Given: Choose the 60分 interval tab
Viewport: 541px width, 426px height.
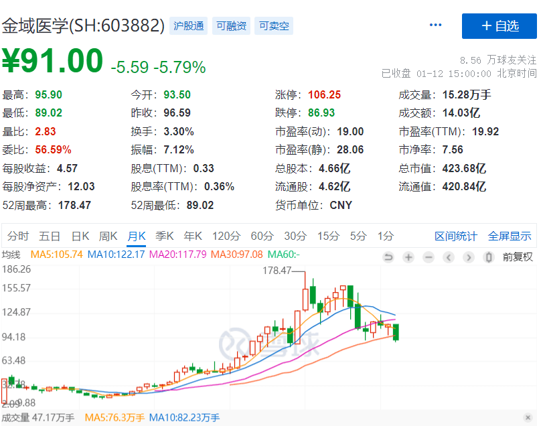Looking at the screenshot, I should pyautogui.click(x=262, y=236).
